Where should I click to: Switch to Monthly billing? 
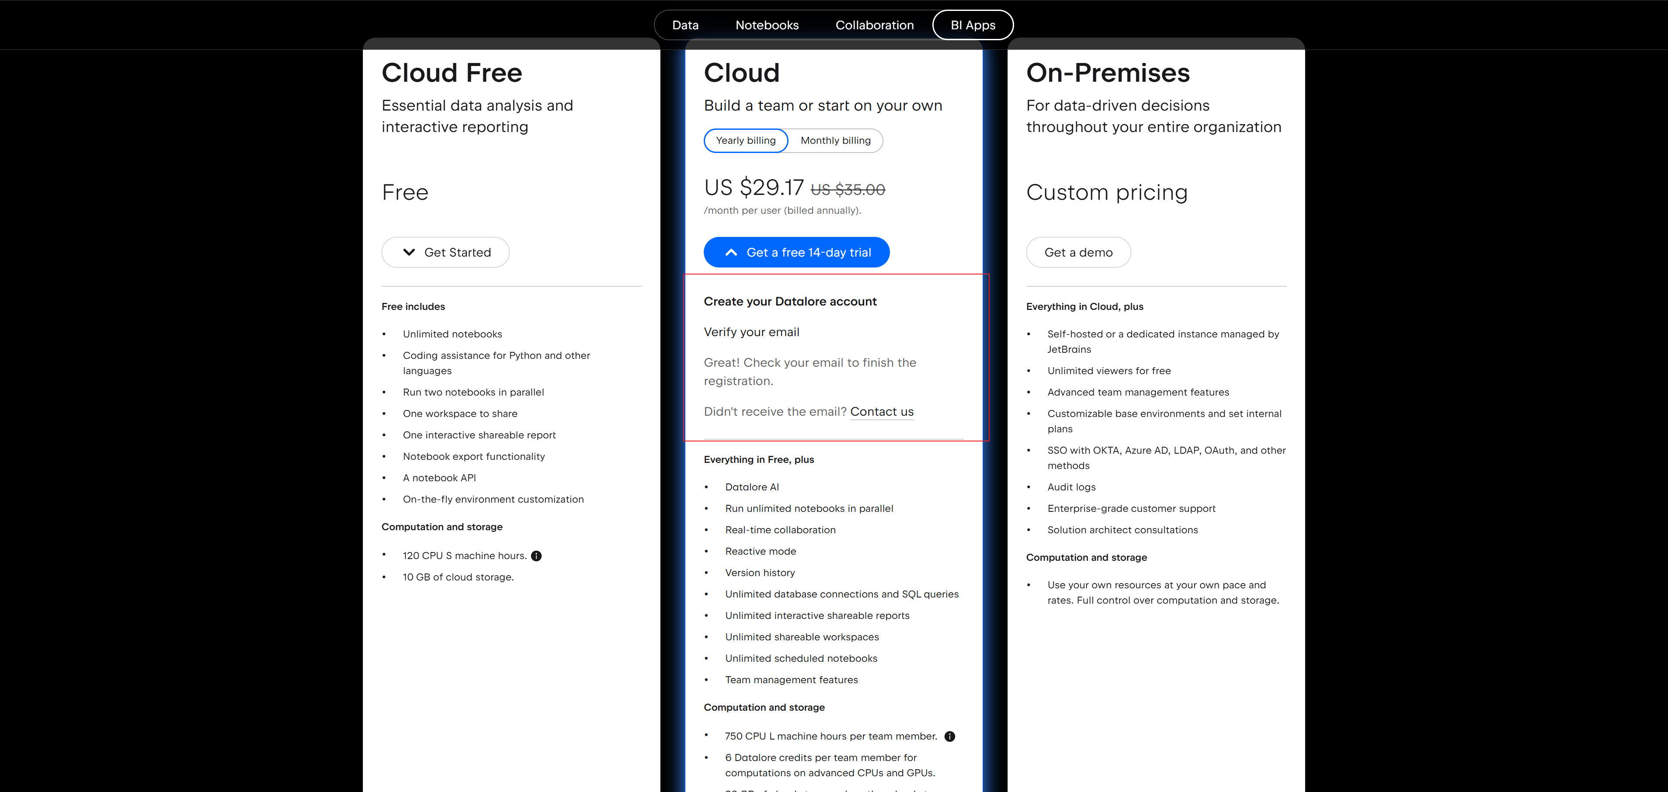(x=835, y=141)
